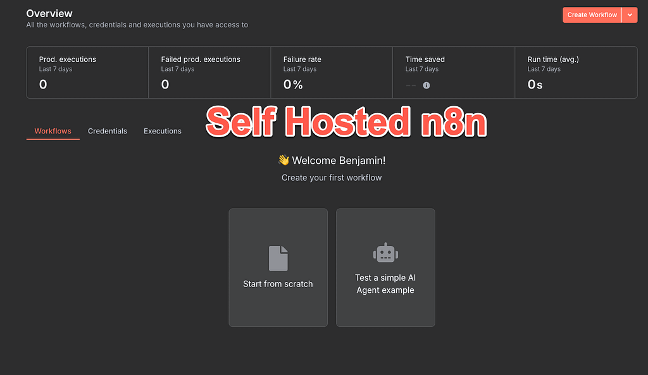The width and height of the screenshot is (648, 375).
Task: Click the Self Hosted n8n overlay text
Action: click(346, 121)
